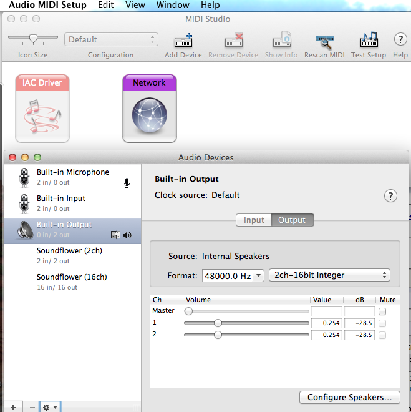Image resolution: width=411 pixels, height=412 pixels.
Task: Open the View menu
Action: pos(135,5)
